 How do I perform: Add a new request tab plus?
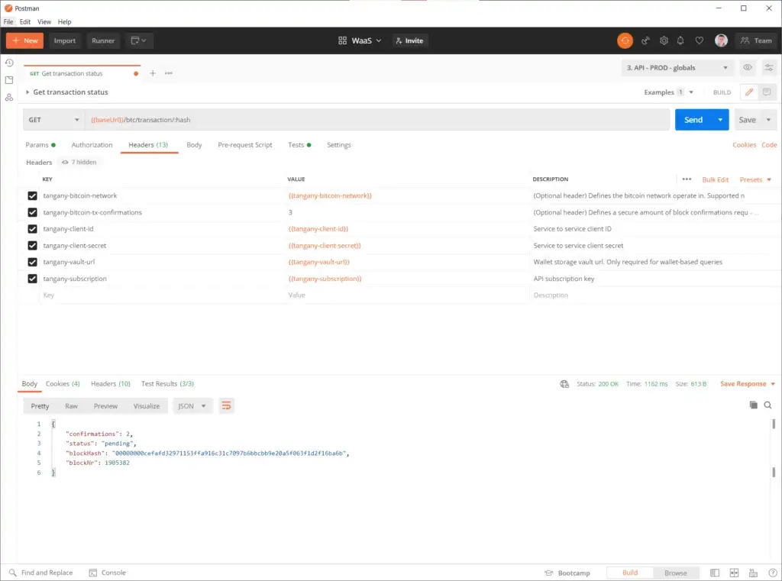pos(153,73)
